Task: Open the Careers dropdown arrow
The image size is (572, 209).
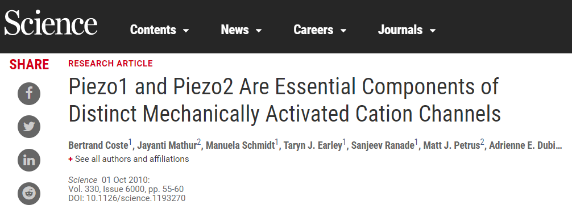Action: (343, 31)
